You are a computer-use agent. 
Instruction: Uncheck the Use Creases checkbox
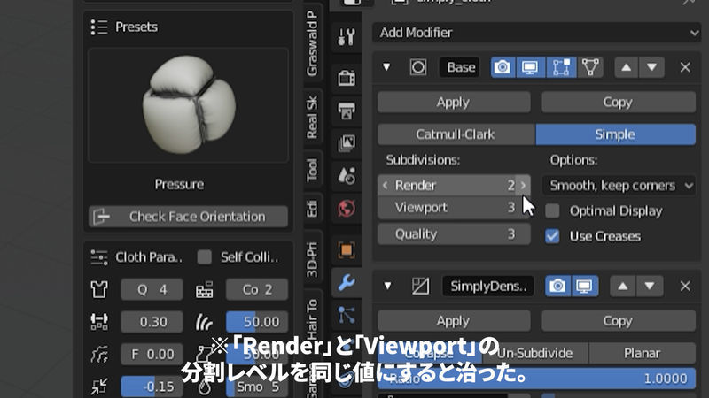(x=552, y=236)
